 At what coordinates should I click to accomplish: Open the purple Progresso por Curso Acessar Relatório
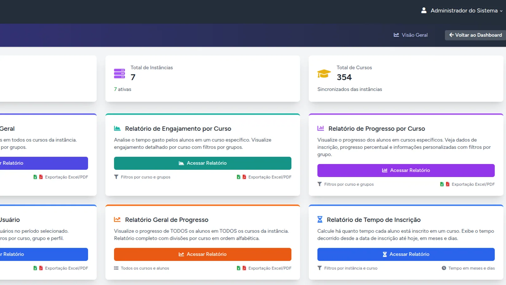406,170
